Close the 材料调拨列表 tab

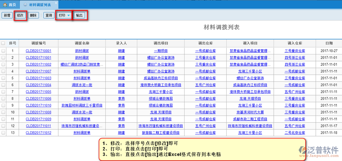56,3
